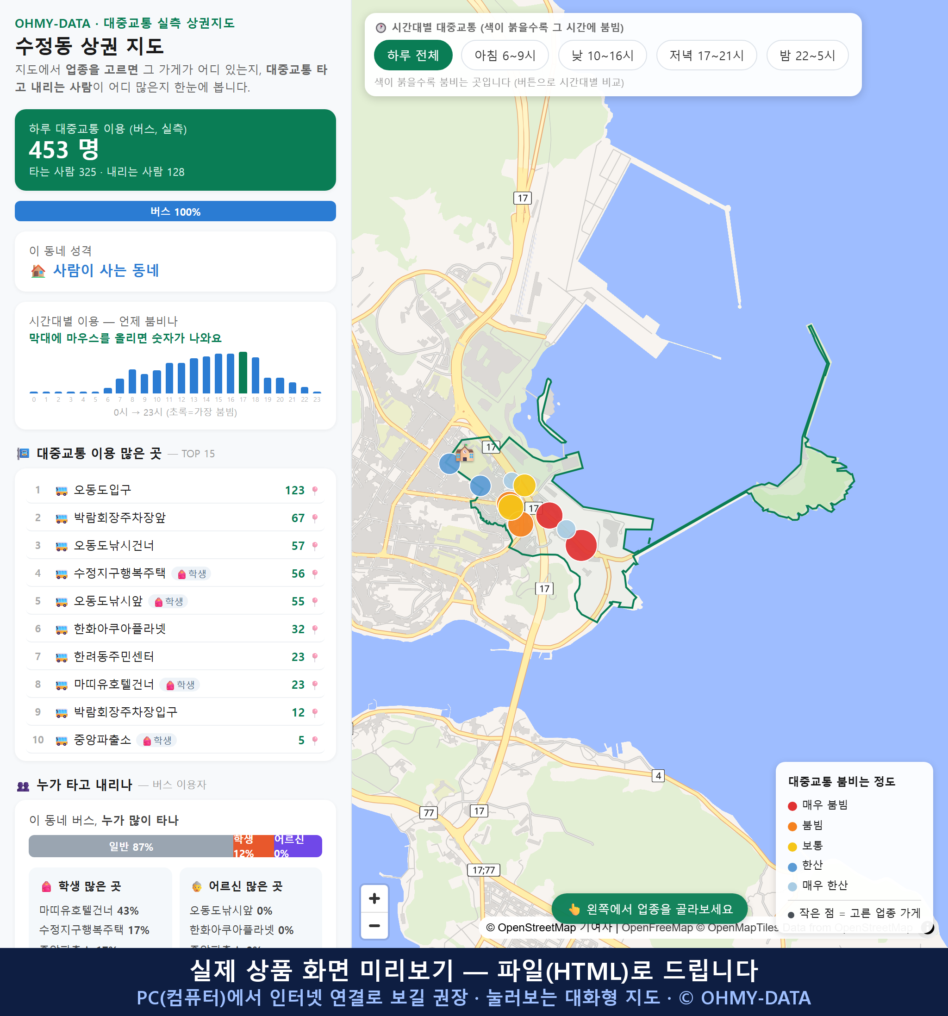
Task: Select the 오동도입구 row in TOP list
Action: [x=175, y=490]
